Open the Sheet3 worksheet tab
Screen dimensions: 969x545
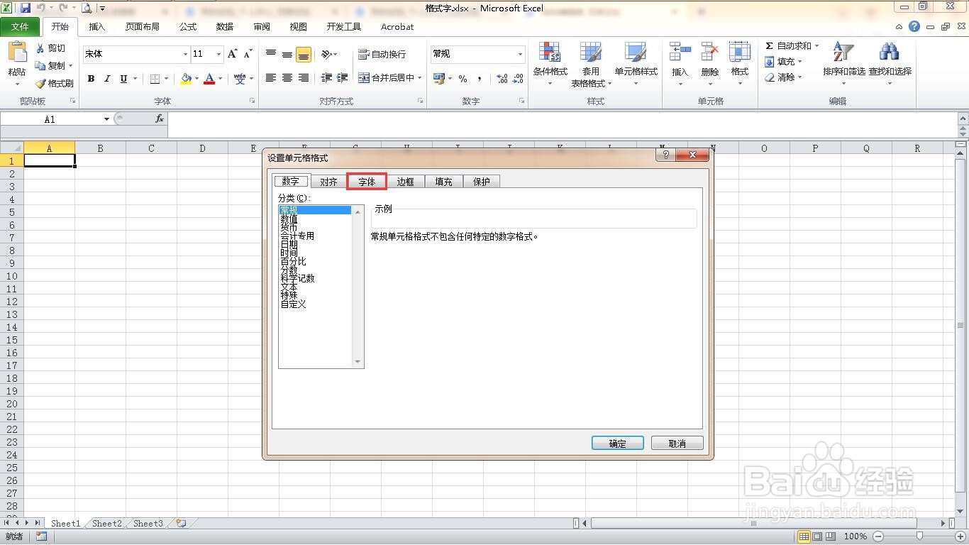[x=148, y=524]
